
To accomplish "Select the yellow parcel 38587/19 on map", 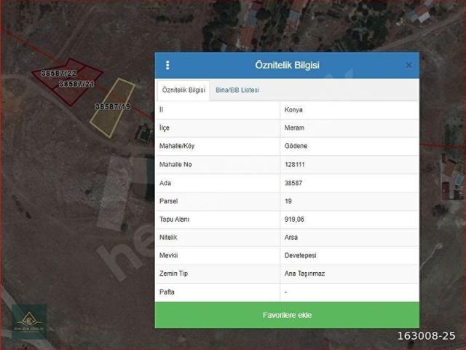I will (x=113, y=108).
